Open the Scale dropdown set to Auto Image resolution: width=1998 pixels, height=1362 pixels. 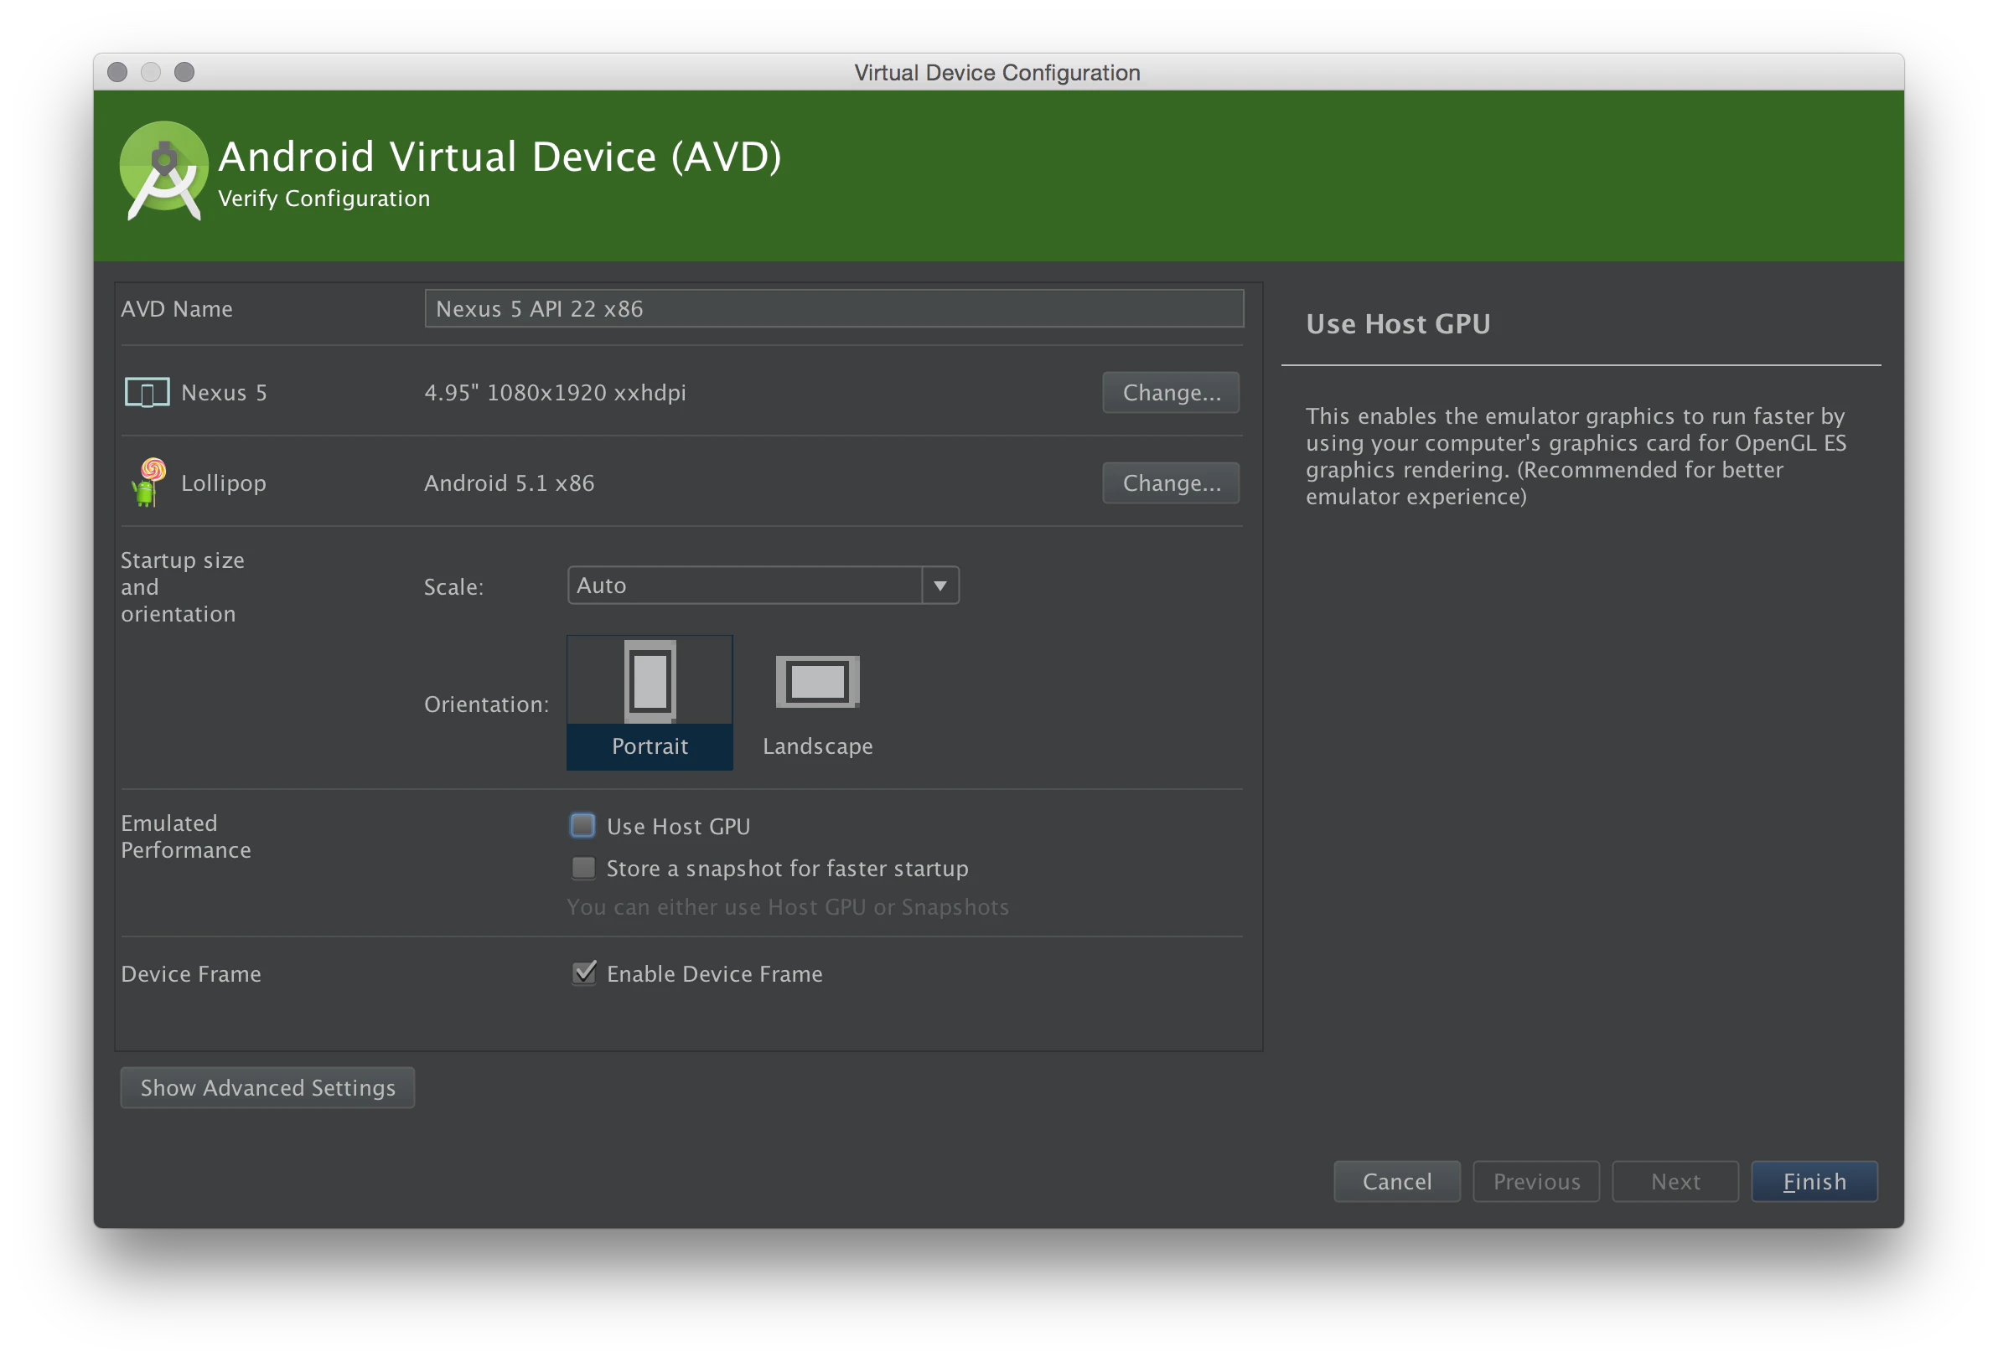click(763, 586)
